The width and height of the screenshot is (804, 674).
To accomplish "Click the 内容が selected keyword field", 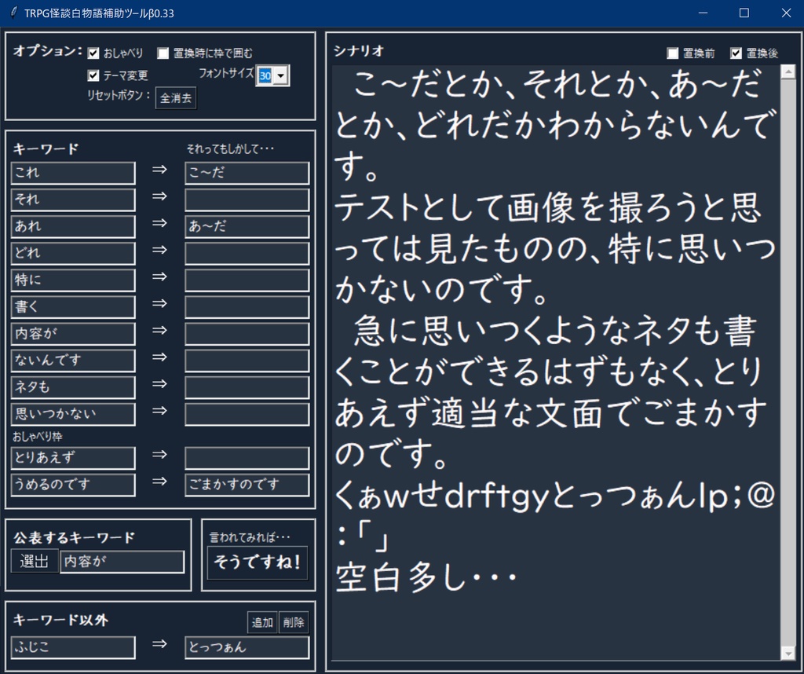I will [122, 561].
